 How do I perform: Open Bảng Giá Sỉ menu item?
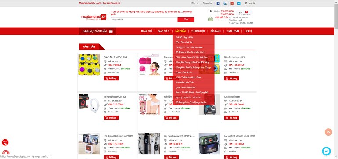(164, 31)
